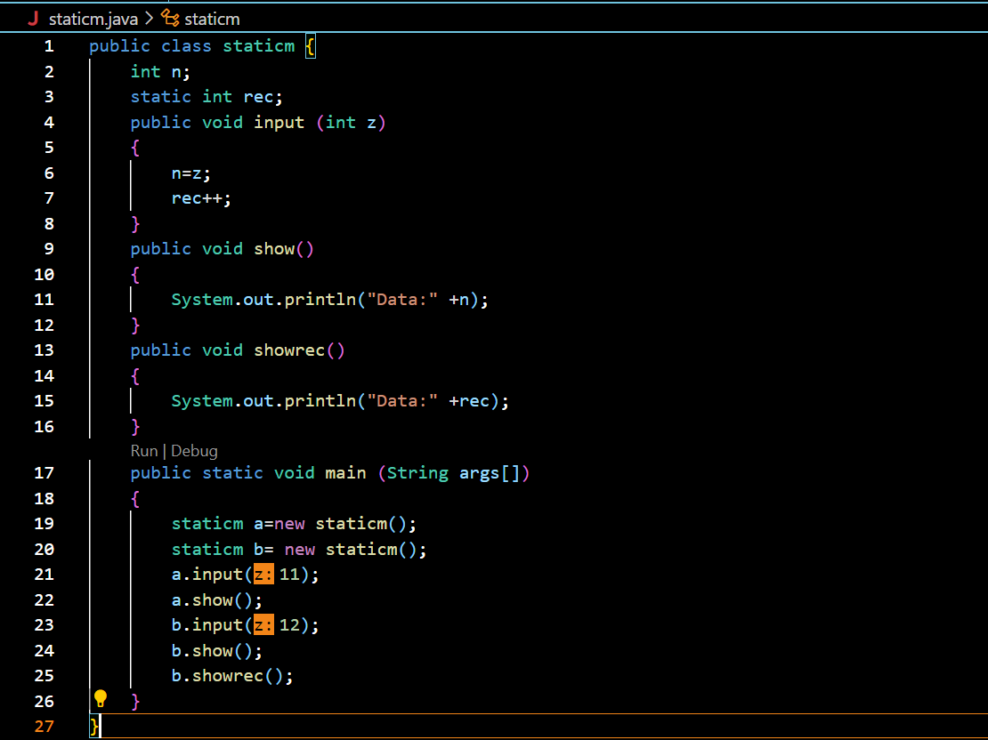
Task: Click the Java file icon in breadcrumb
Action: point(34,19)
